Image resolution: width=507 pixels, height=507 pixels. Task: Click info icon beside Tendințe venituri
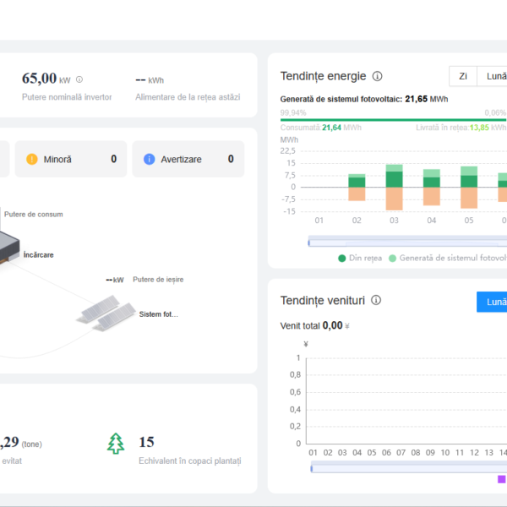376,300
